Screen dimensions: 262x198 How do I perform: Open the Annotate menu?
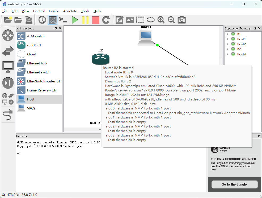70,11
